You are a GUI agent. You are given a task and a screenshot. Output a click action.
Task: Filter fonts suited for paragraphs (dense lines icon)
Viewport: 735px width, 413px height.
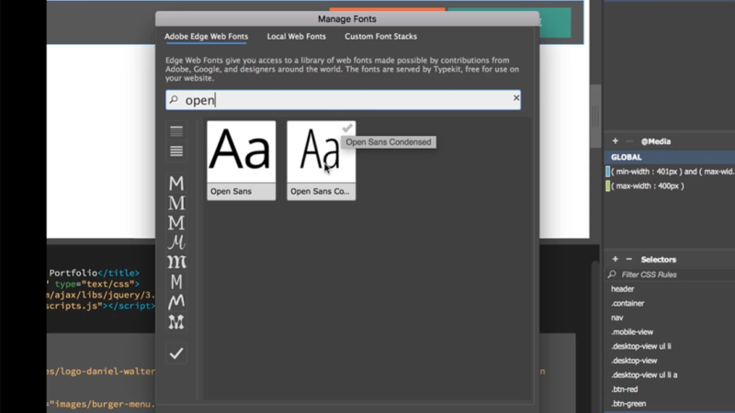(176, 151)
